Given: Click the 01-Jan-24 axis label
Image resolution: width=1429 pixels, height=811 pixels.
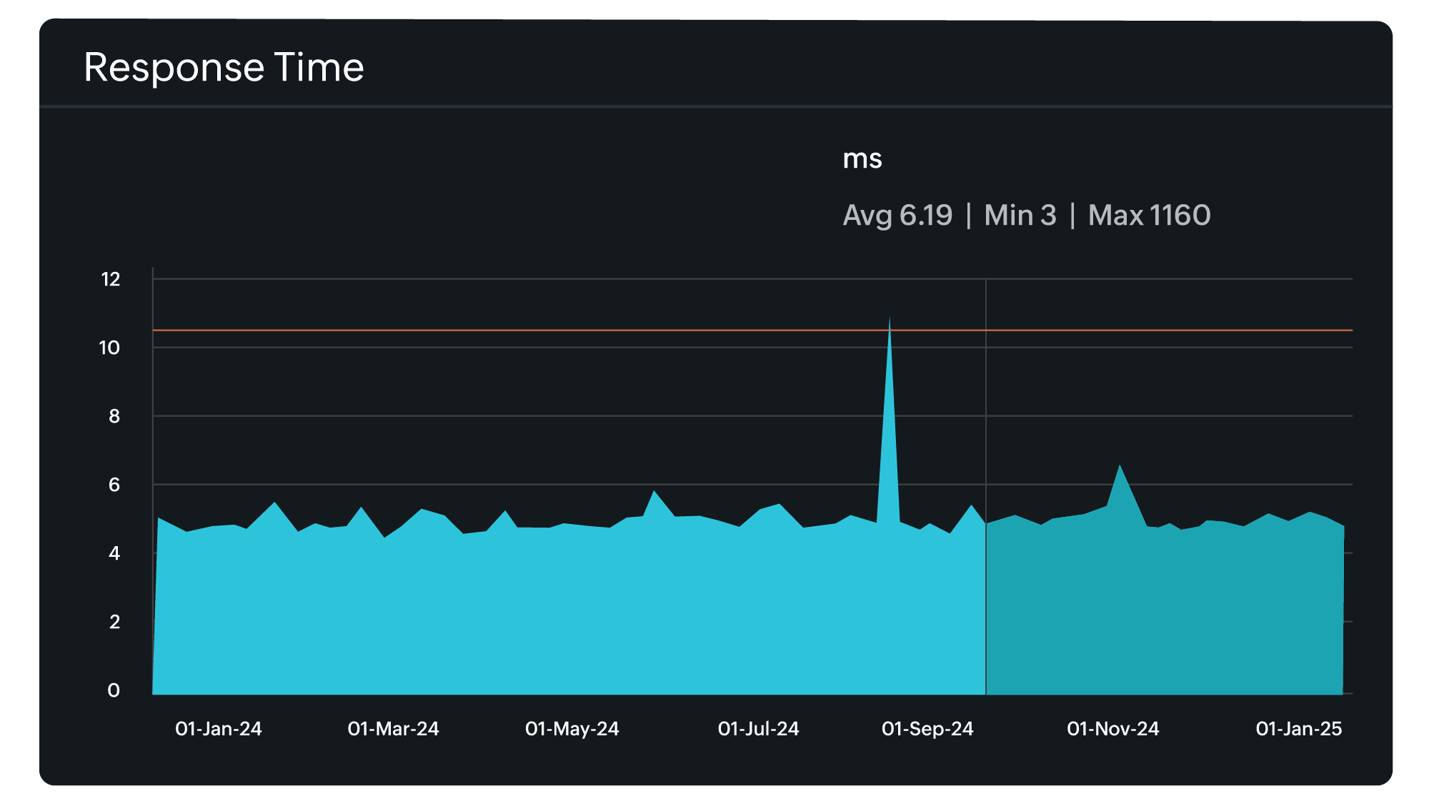Looking at the screenshot, I should (x=218, y=729).
